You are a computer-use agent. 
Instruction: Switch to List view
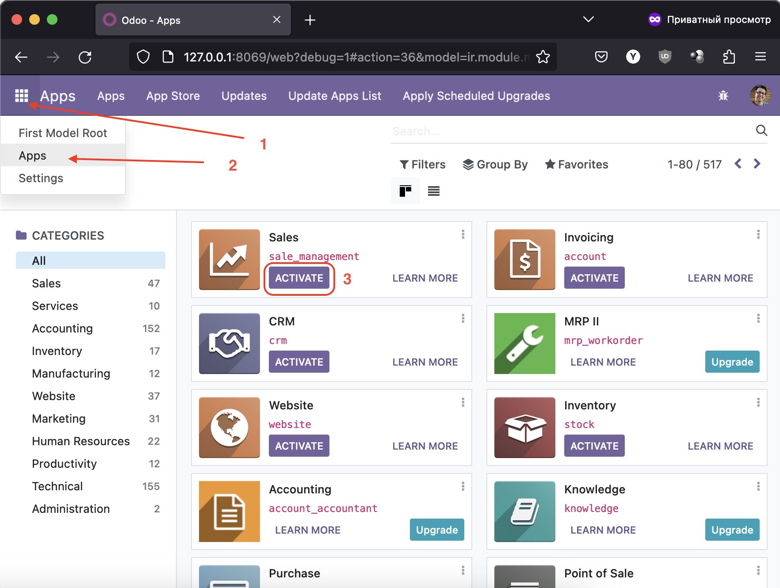(434, 191)
